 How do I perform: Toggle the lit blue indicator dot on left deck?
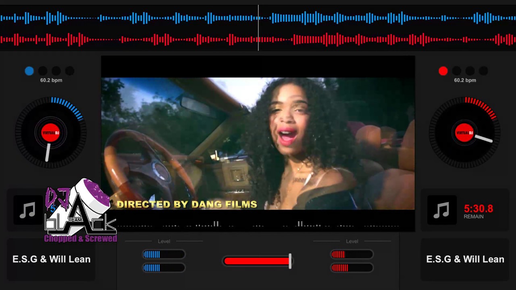pos(29,71)
